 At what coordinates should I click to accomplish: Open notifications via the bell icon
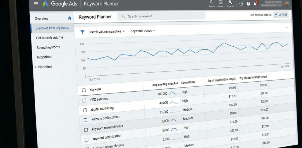click(256, 4)
